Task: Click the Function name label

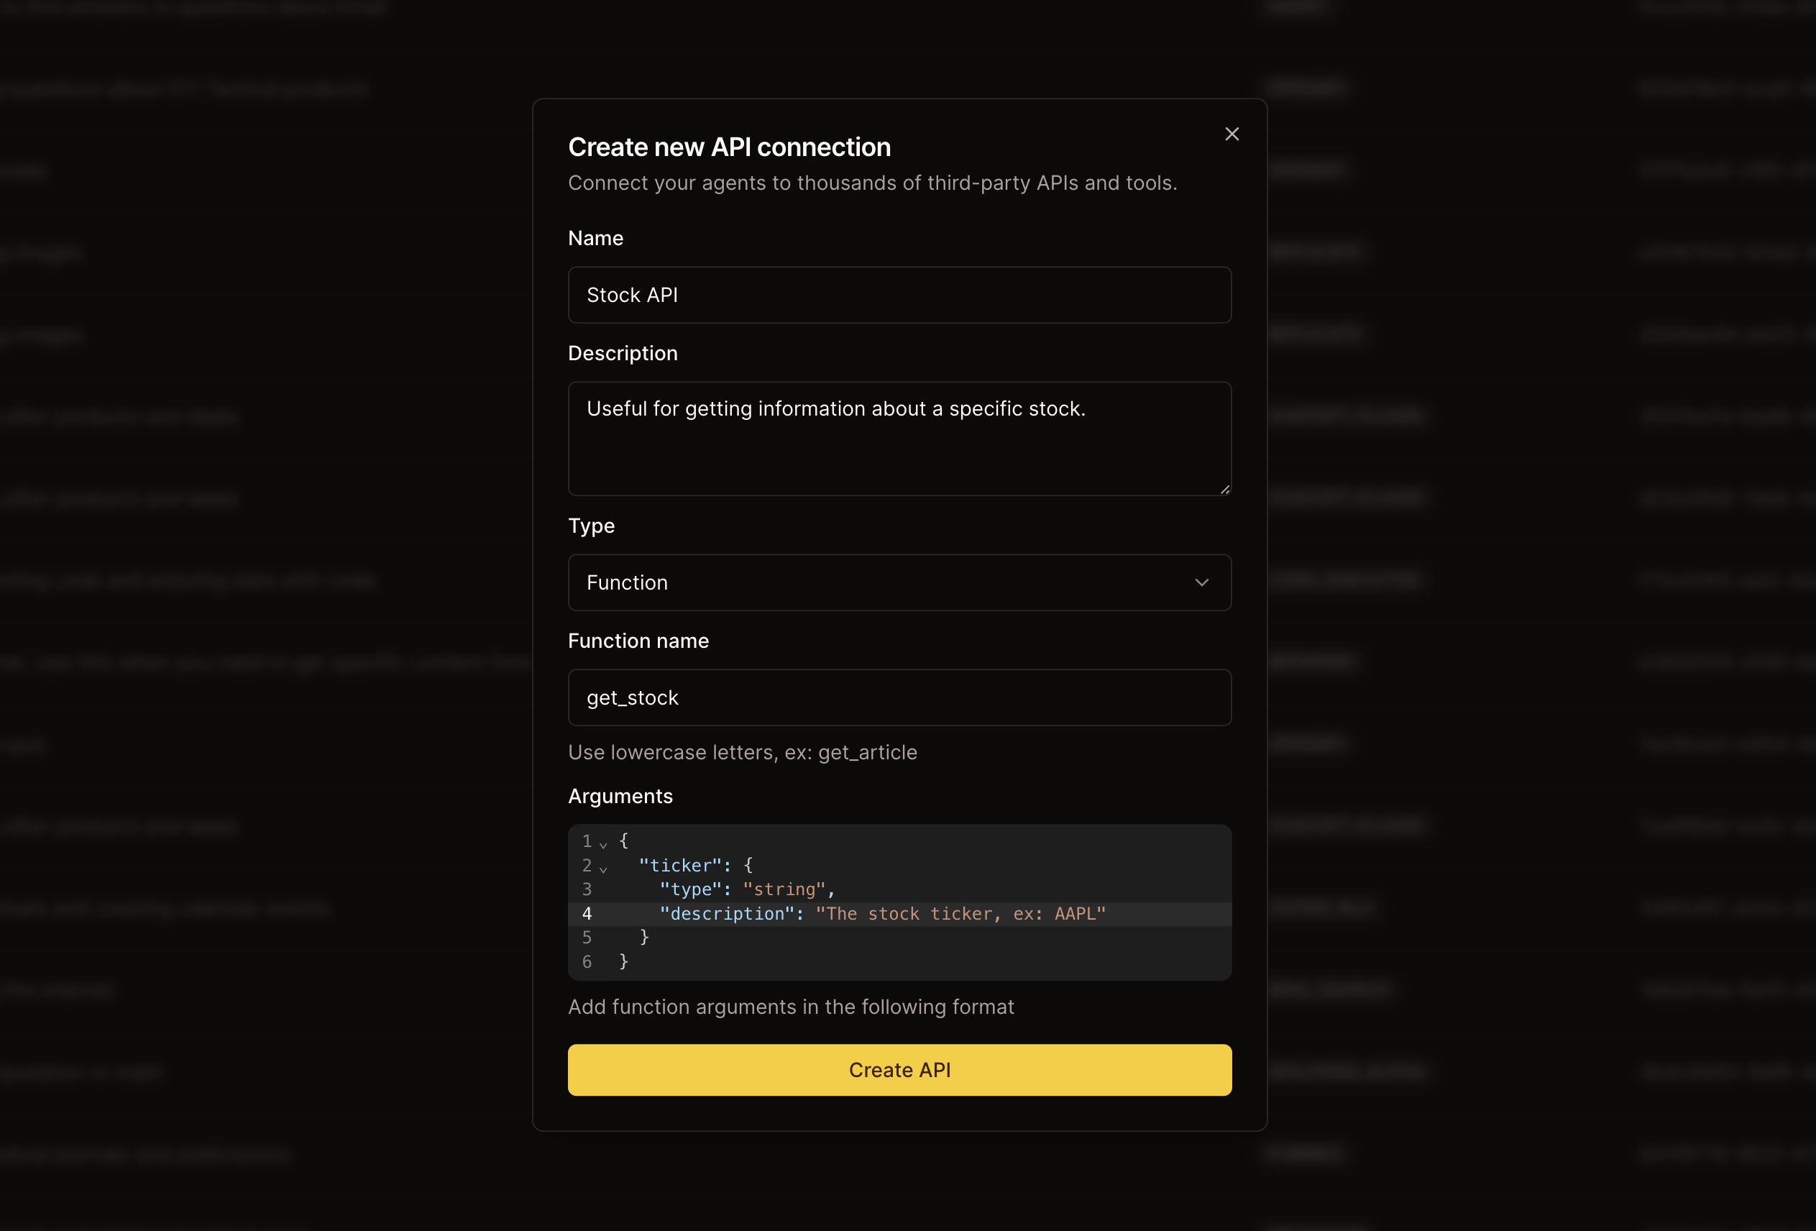Action: (x=638, y=641)
